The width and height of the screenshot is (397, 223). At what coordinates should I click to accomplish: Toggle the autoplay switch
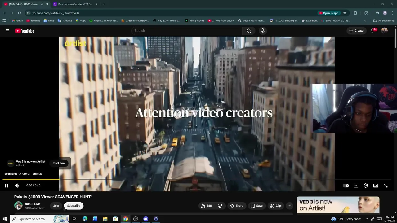coord(346,186)
